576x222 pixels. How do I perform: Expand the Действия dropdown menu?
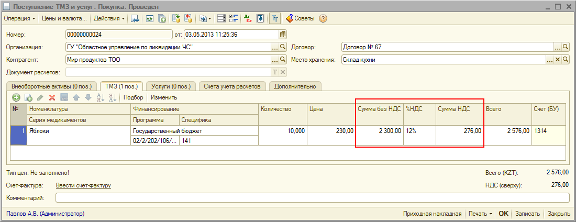pyautogui.click(x=109, y=18)
